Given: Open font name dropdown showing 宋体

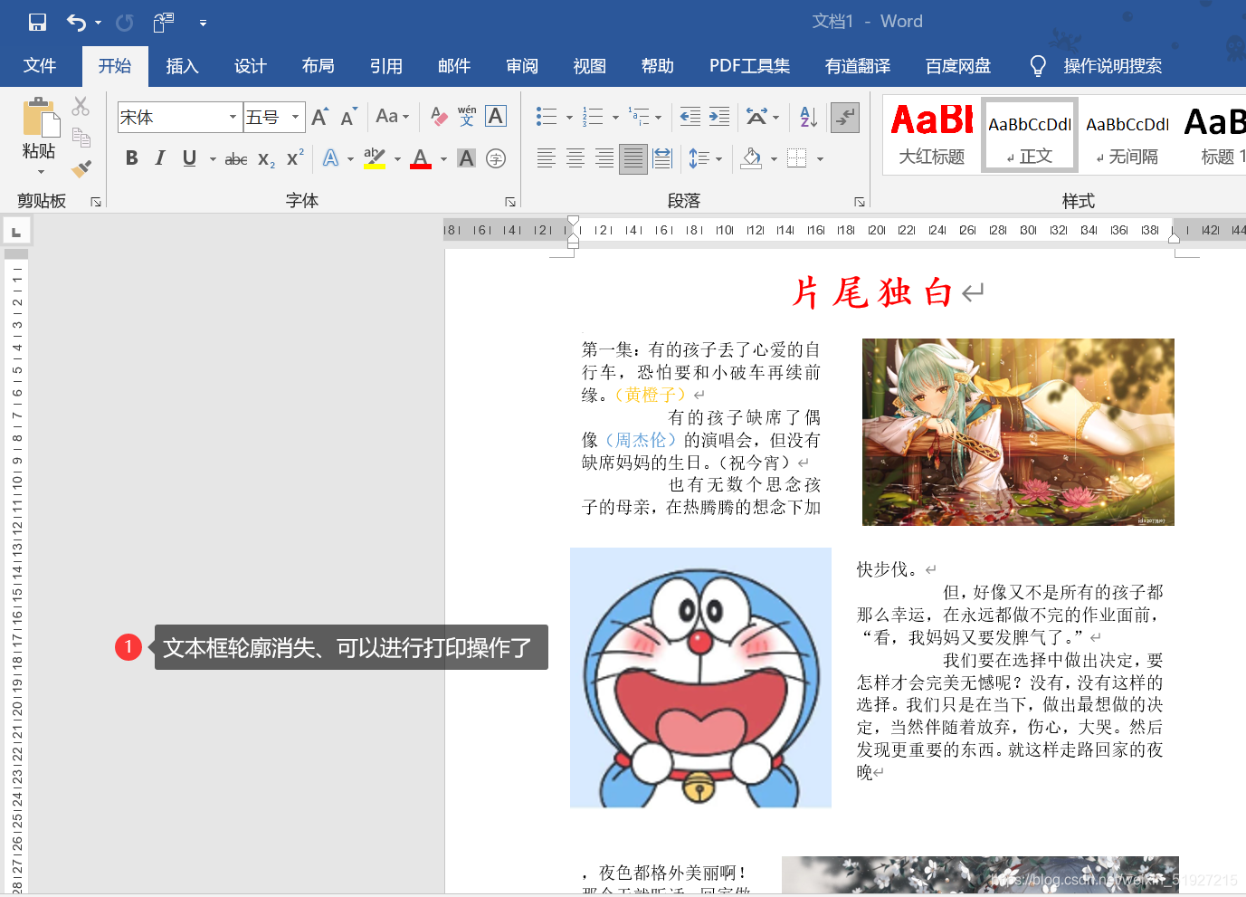Looking at the screenshot, I should pyautogui.click(x=233, y=117).
